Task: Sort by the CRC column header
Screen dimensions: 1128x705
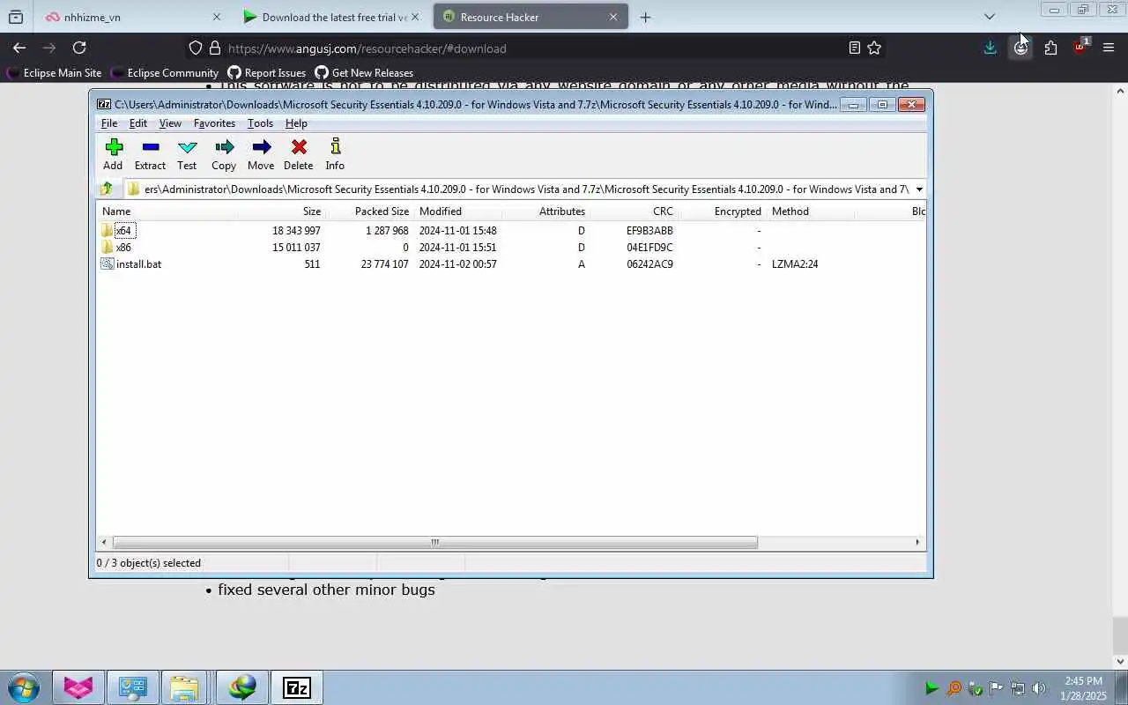Action: [634, 211]
